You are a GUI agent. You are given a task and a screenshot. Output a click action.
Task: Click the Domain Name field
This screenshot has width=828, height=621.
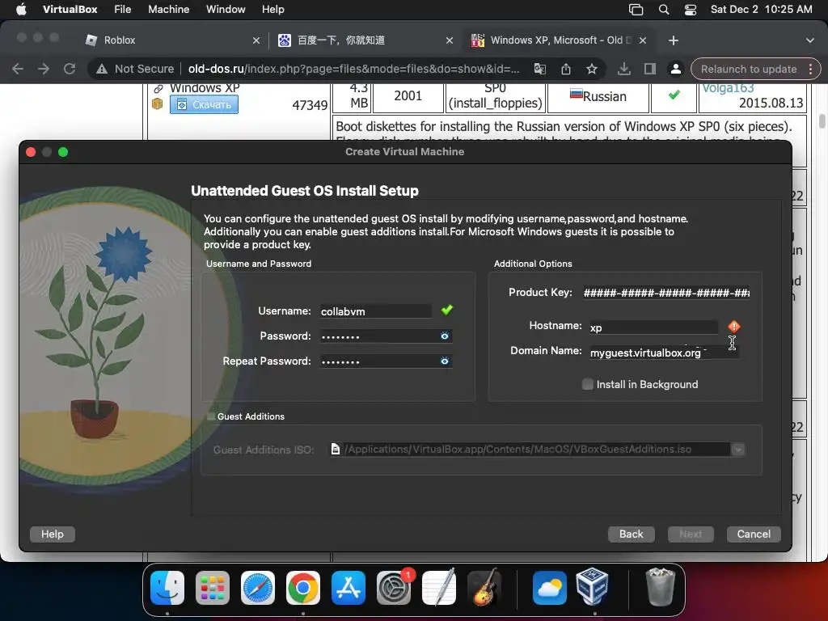tap(664, 353)
